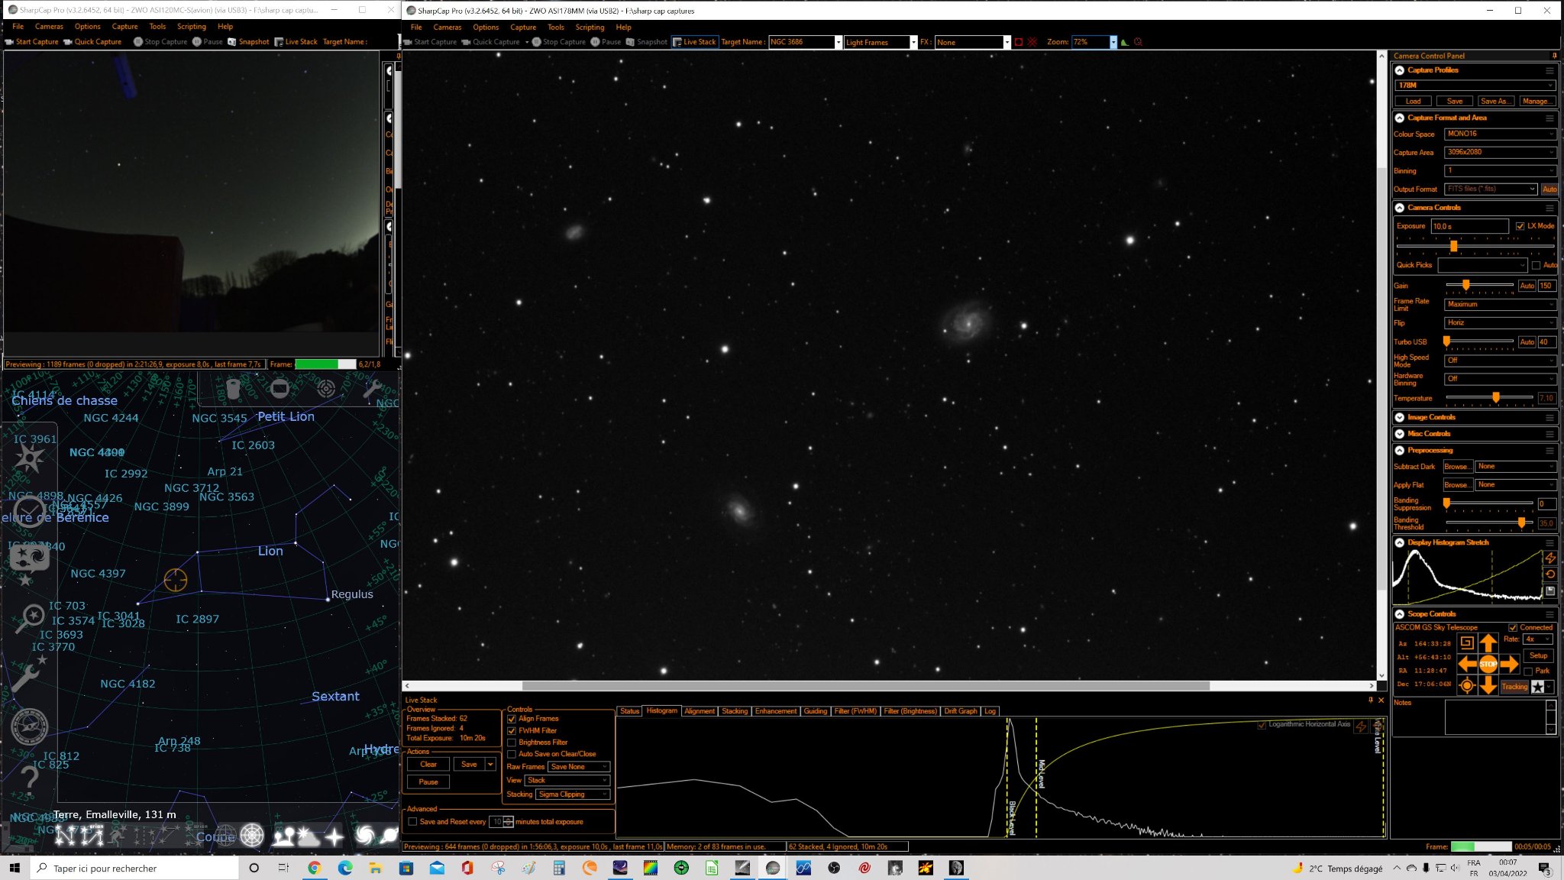
Task: Click the STOP button in Scope Controls
Action: [x=1488, y=664]
